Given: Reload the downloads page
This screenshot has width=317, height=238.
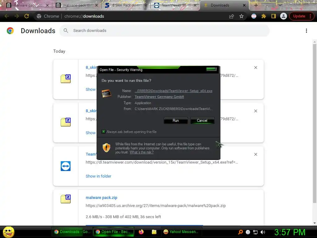Looking at the screenshot, I should tap(27, 16).
